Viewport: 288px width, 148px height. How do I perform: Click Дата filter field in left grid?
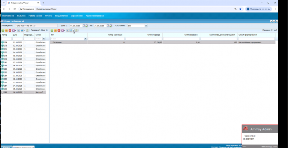tap(18, 39)
